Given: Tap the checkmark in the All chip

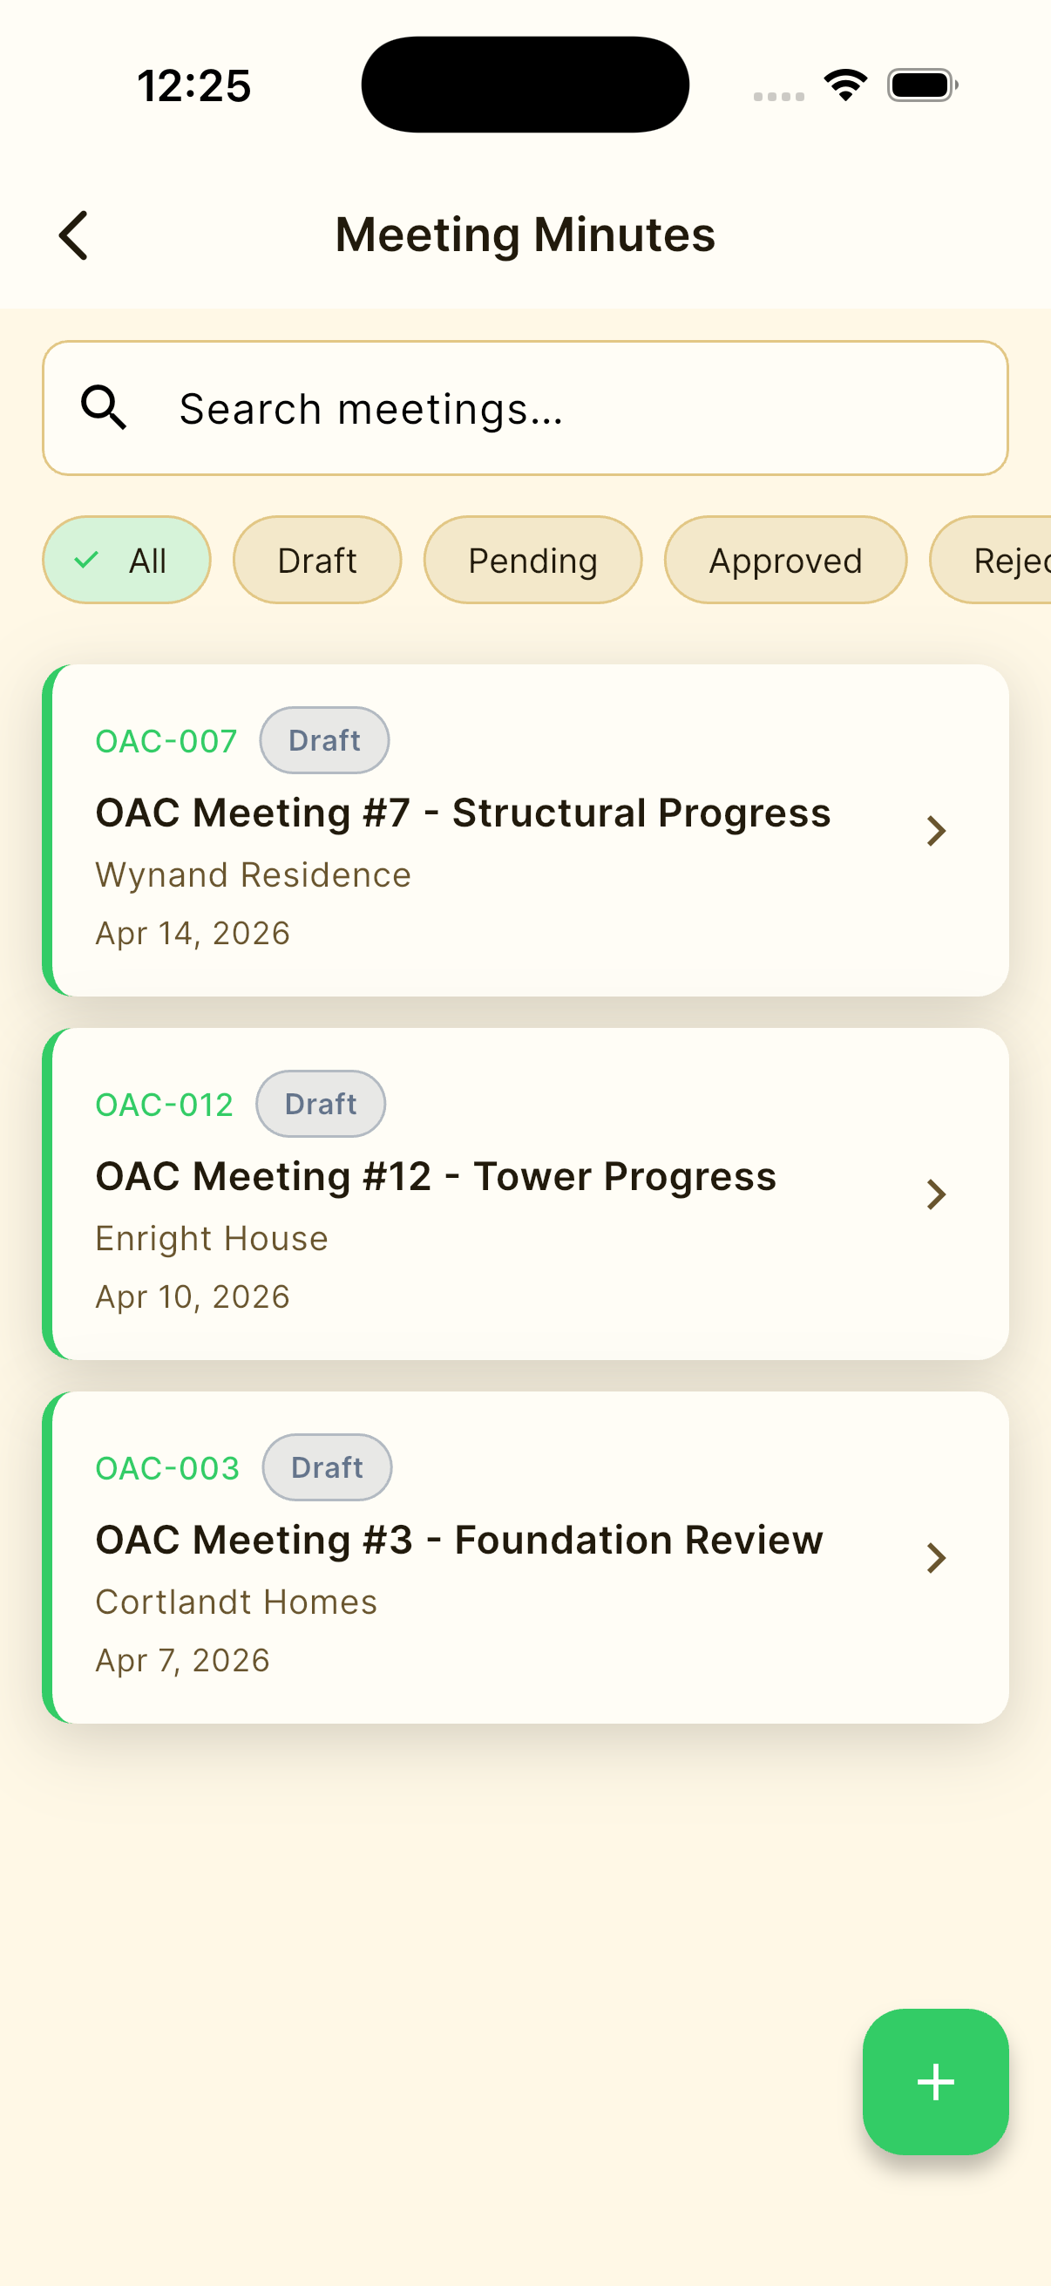Looking at the screenshot, I should 87,560.
